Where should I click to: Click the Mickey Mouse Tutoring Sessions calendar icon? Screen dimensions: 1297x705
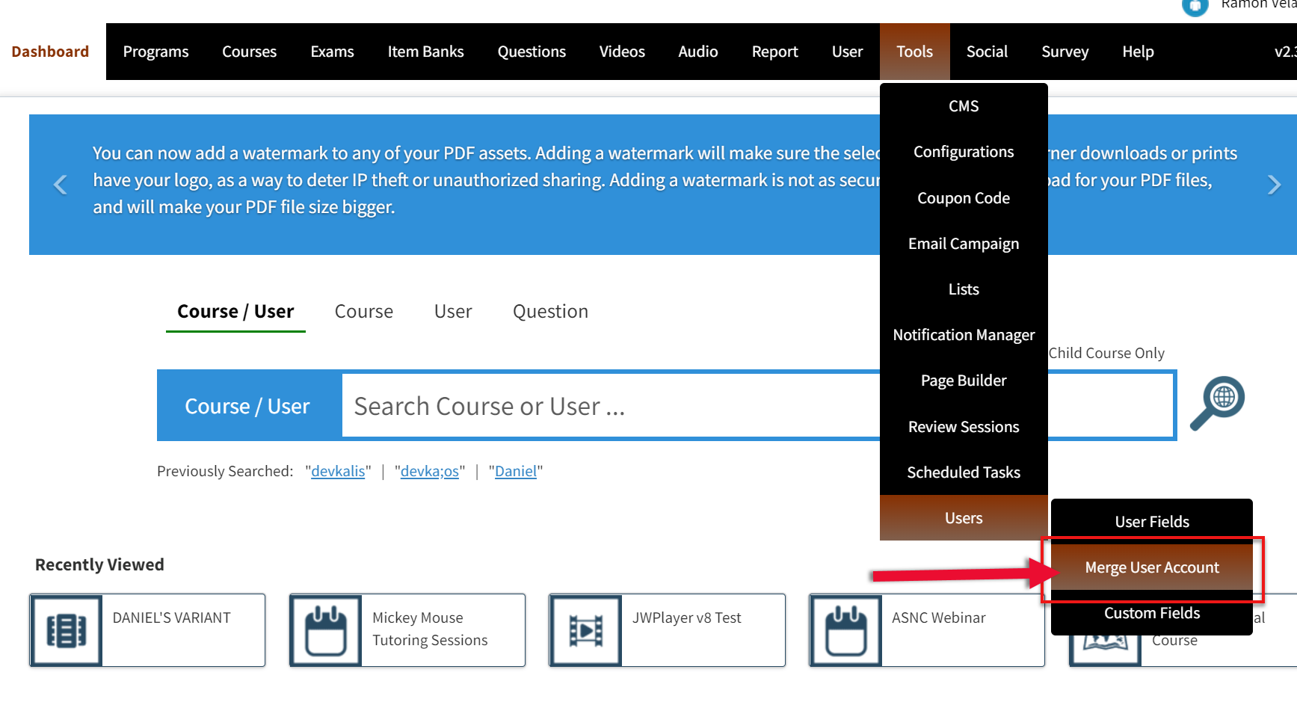325,629
